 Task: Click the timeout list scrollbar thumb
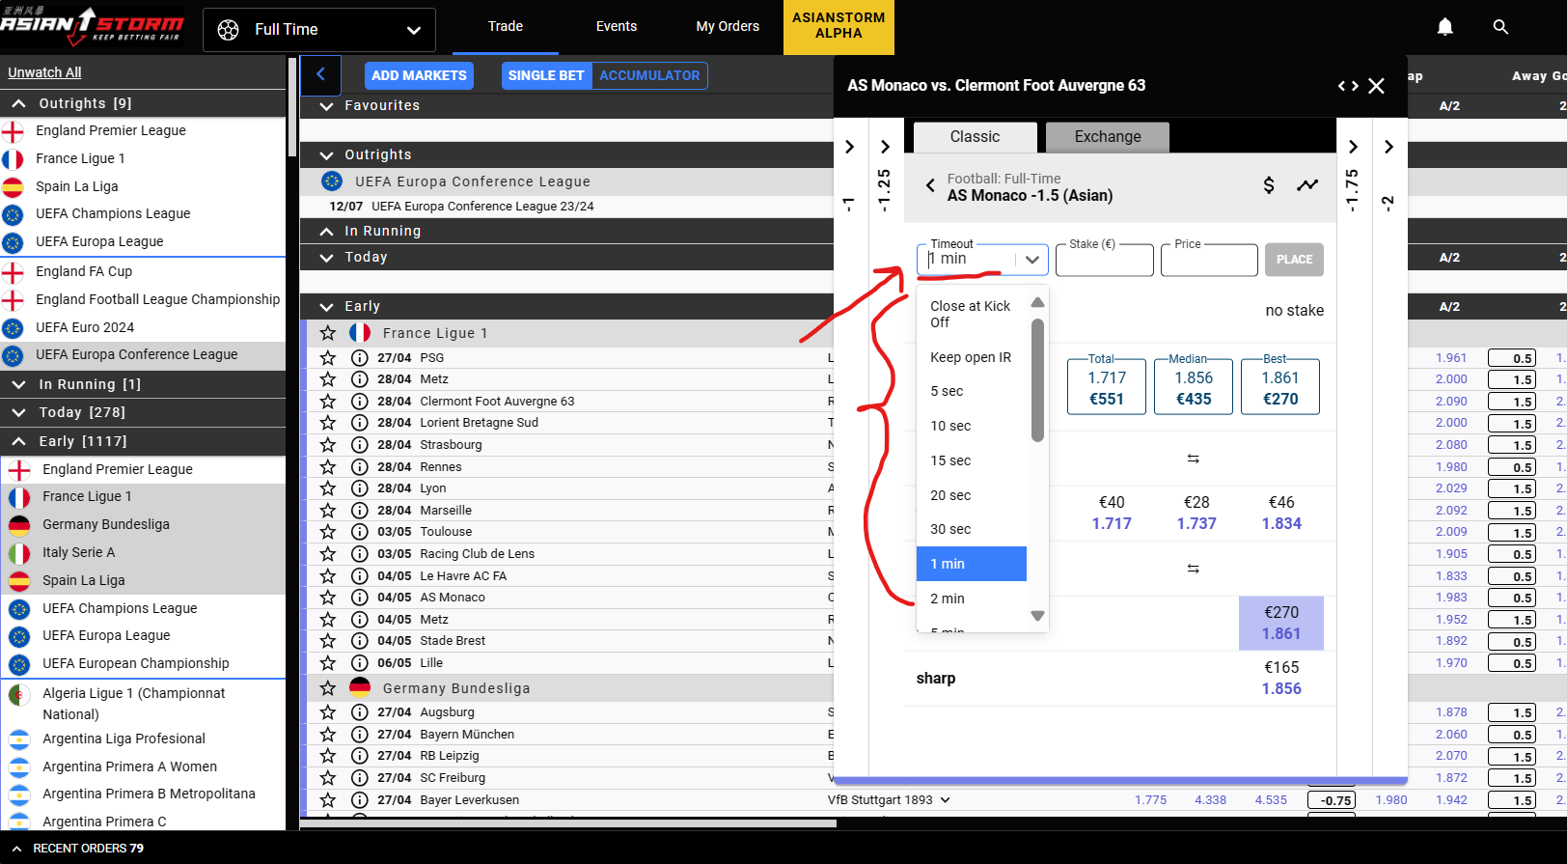1037,380
